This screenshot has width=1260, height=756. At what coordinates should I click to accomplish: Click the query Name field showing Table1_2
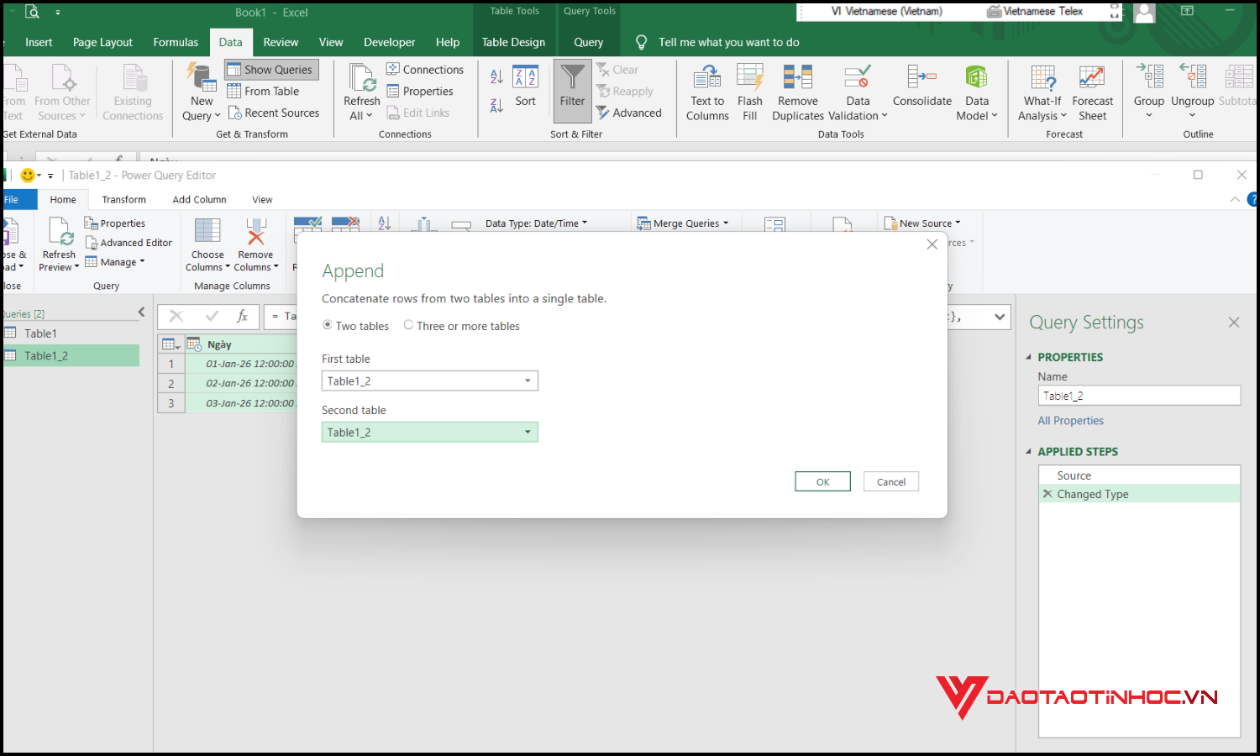tap(1138, 395)
